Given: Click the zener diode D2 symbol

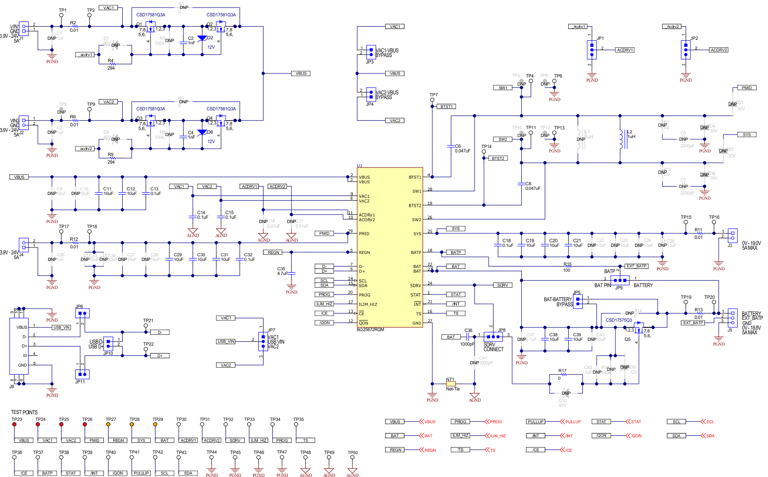Looking at the screenshot, I should tap(202, 39).
